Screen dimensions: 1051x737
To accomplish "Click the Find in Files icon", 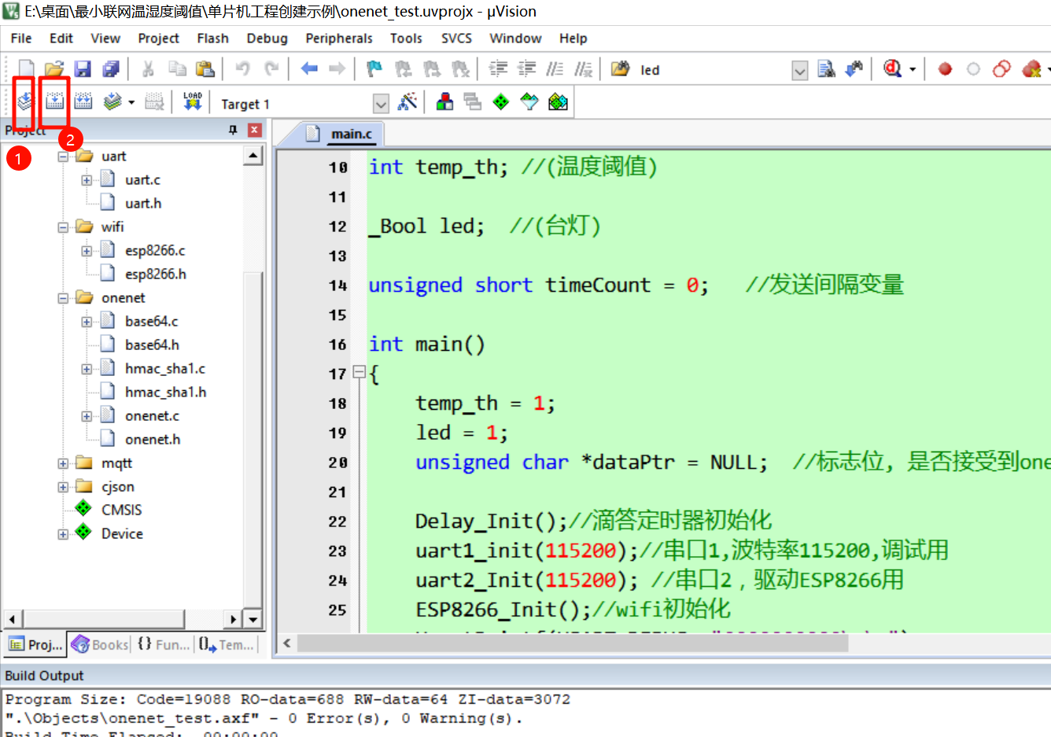I will click(620, 69).
